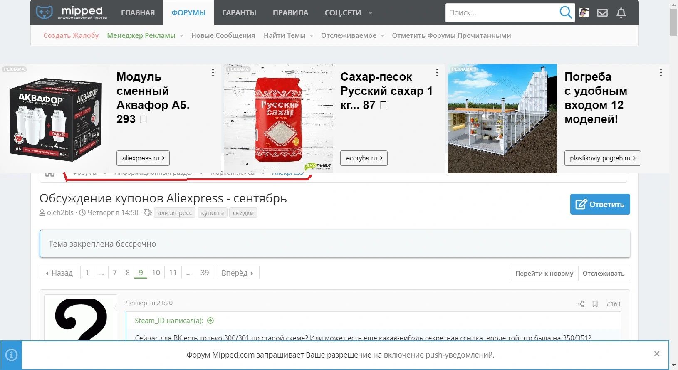The width and height of the screenshot is (678, 370).
Task: Click the Ответить button
Action: click(600, 204)
